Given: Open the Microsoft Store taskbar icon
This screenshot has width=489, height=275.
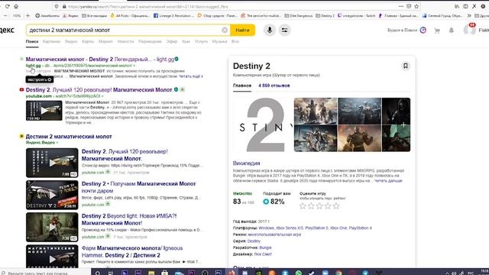Looking at the screenshot, I should coord(165,273).
